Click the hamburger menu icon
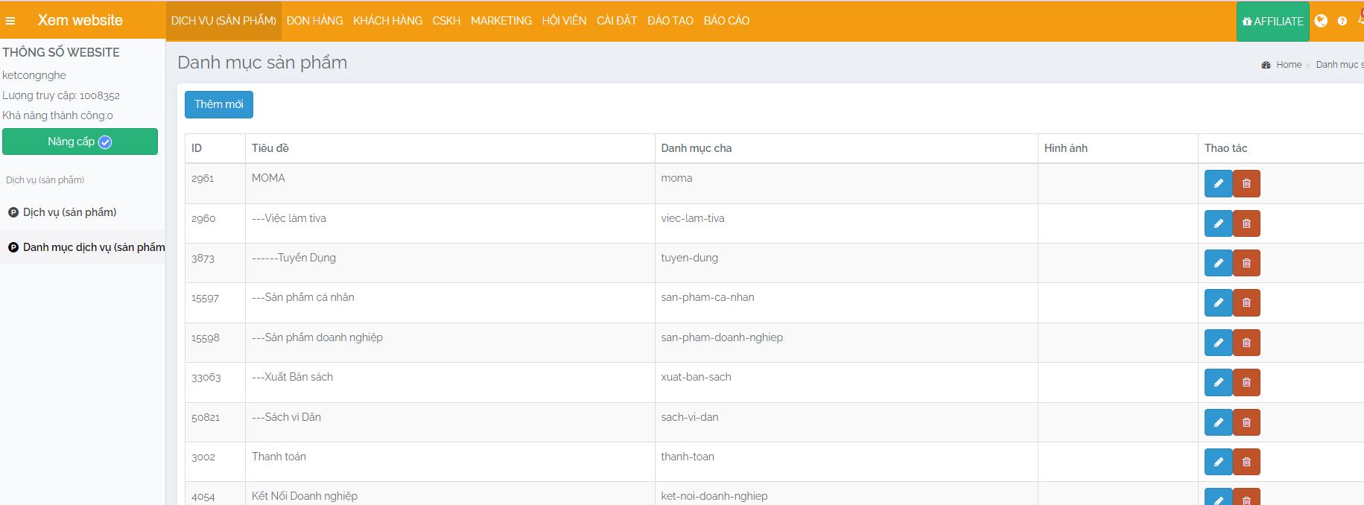The image size is (1364, 505). click(x=10, y=21)
